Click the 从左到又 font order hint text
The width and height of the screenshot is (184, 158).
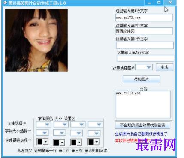[x=62, y=150]
